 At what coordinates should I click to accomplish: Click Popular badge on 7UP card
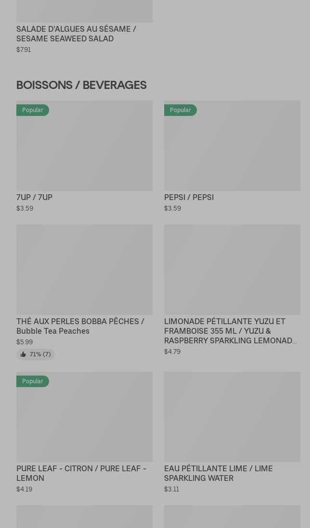point(33,110)
